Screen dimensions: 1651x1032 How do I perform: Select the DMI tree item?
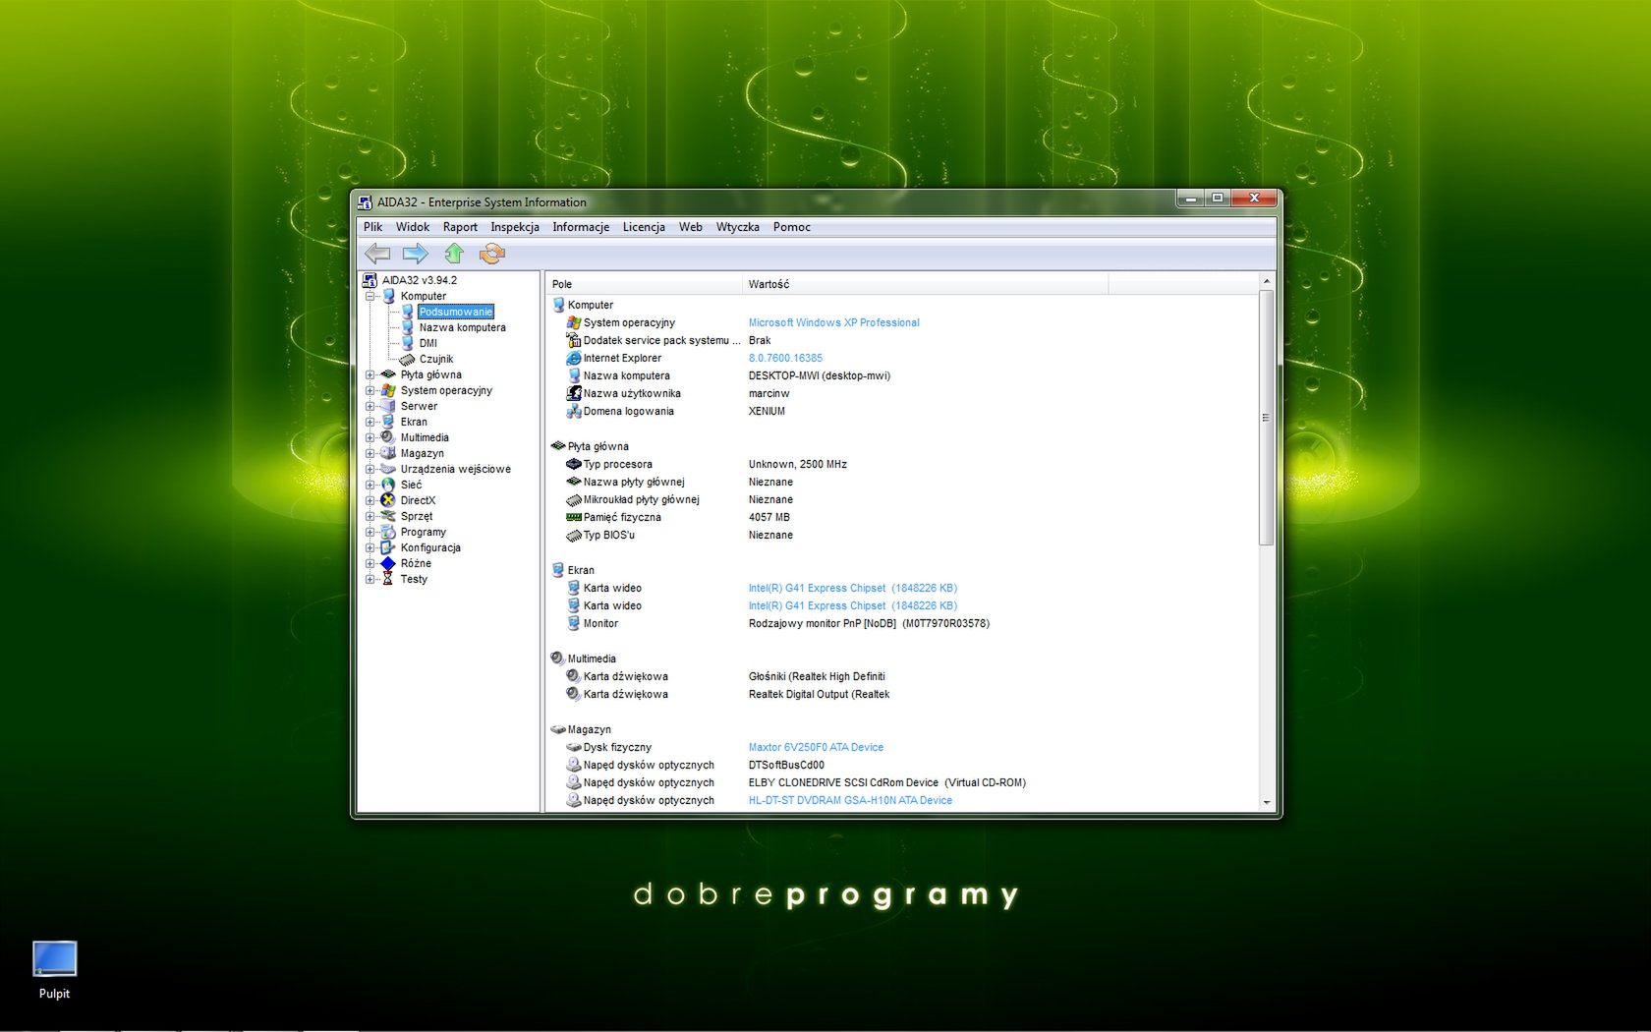427,343
